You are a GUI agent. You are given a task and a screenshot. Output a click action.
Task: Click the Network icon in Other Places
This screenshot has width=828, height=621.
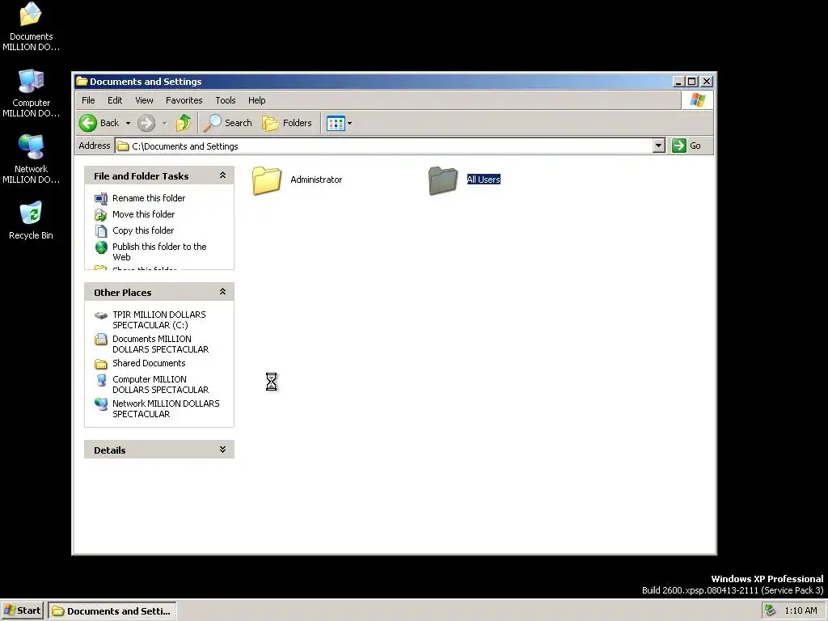[x=101, y=404]
